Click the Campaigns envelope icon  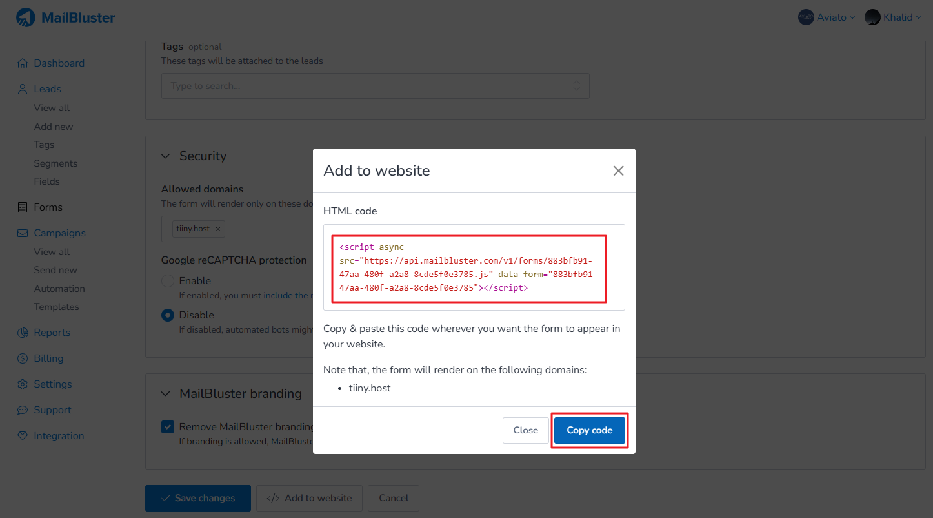coord(23,233)
